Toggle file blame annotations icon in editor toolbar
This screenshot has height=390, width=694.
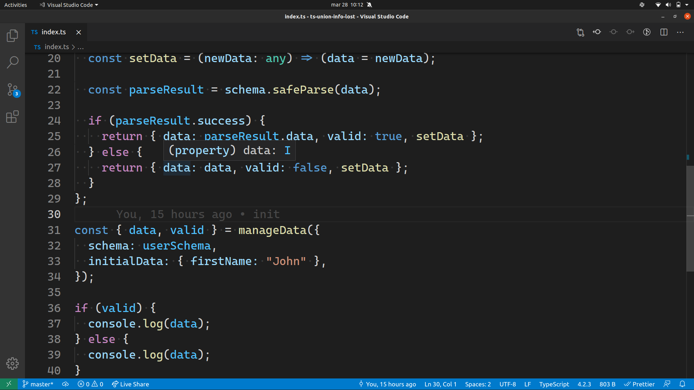click(x=647, y=32)
